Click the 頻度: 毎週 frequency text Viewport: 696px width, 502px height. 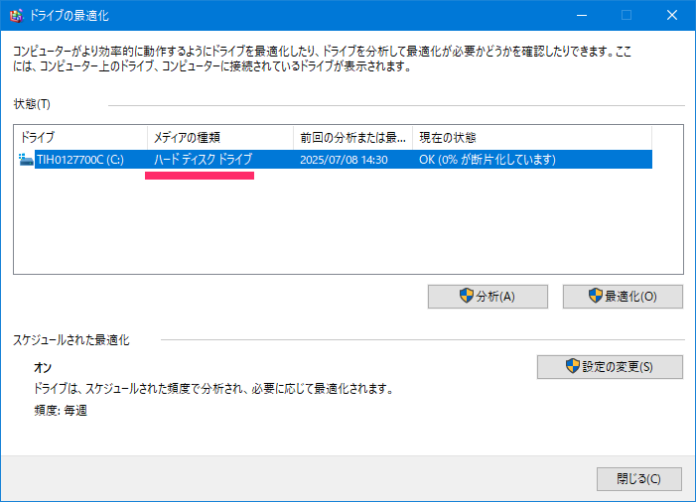(61, 410)
